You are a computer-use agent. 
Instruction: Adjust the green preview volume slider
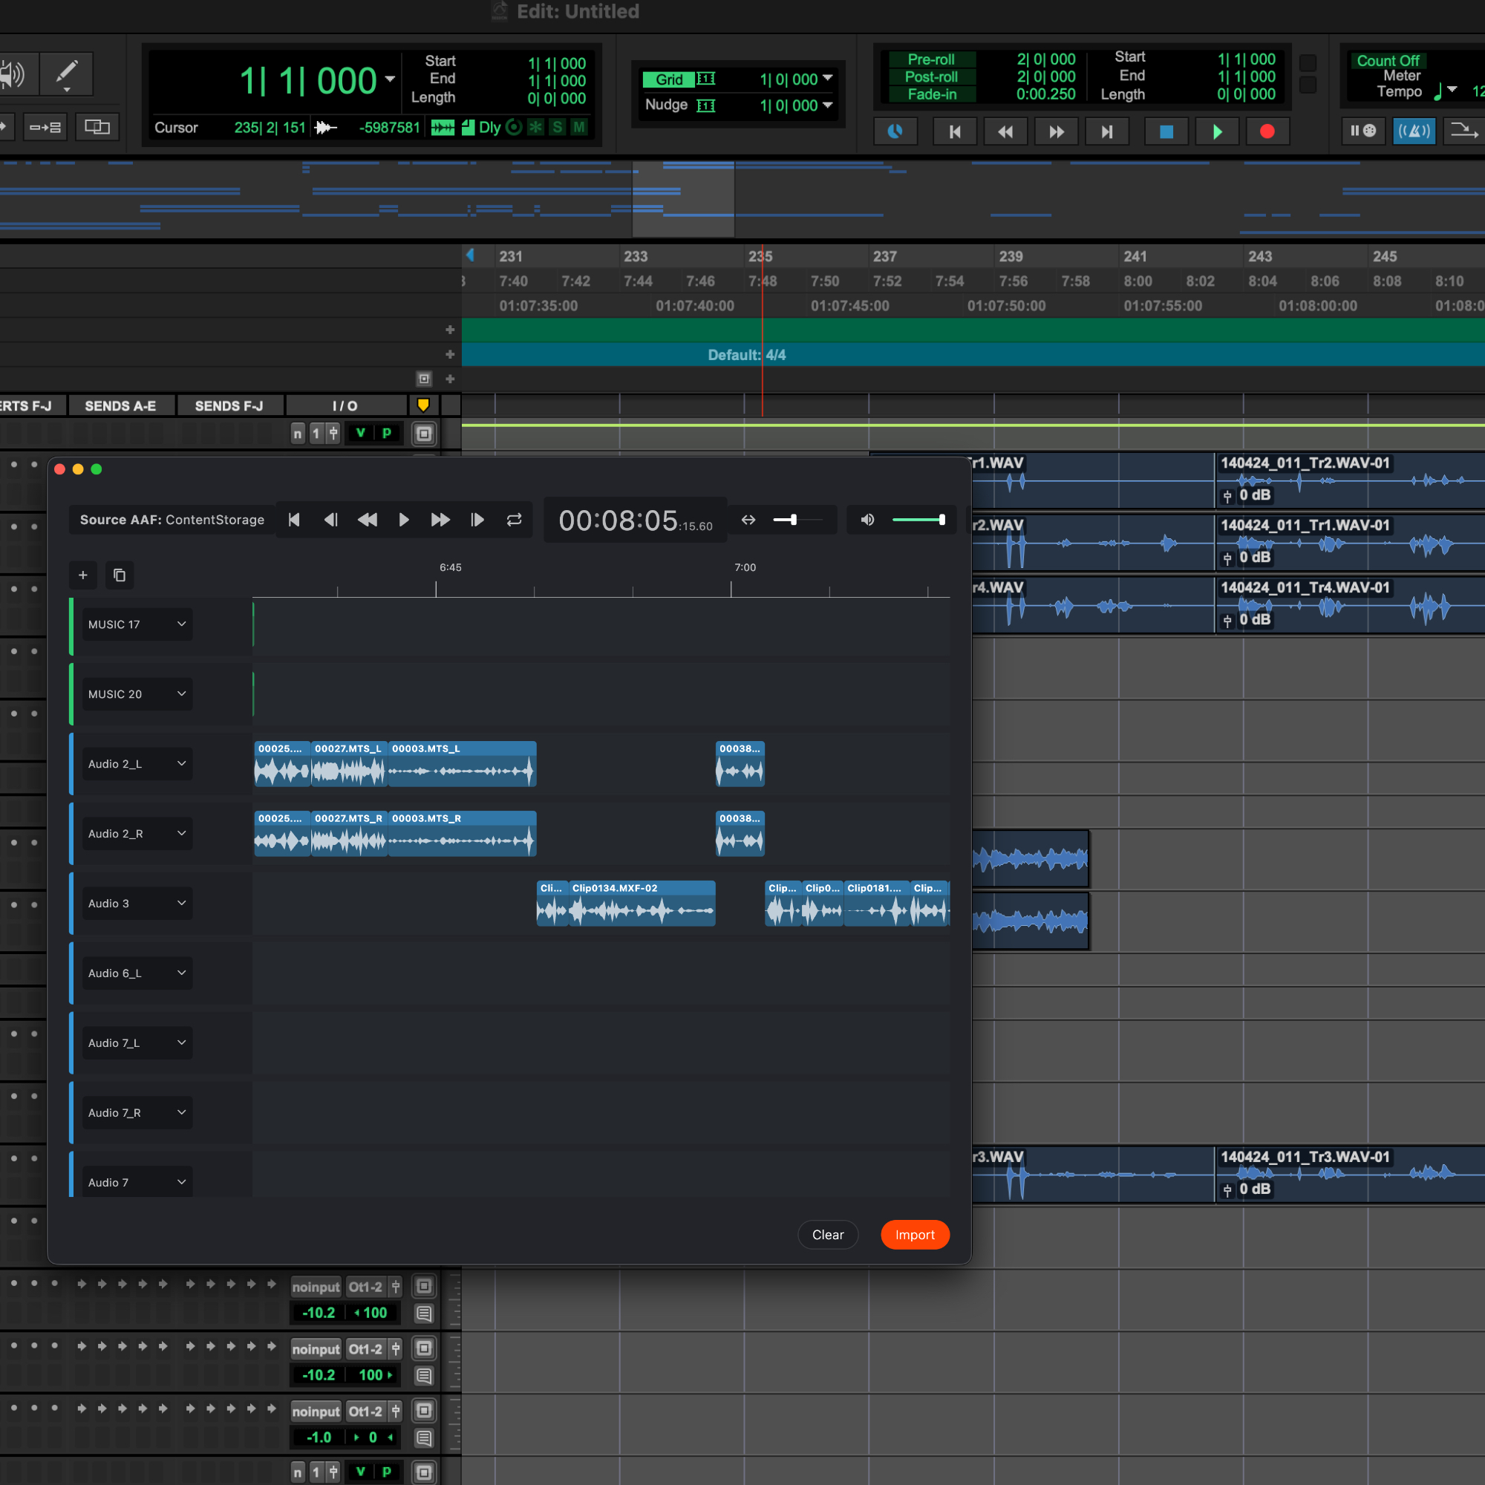[x=918, y=520]
